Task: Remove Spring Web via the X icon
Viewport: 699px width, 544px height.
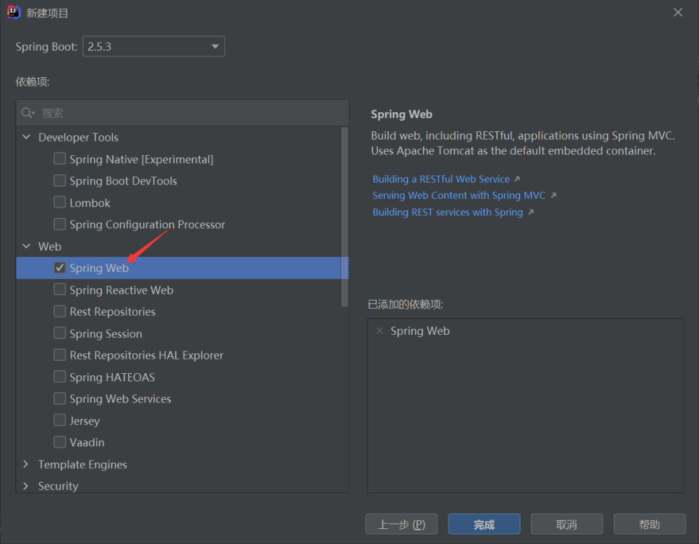Action: (x=380, y=331)
